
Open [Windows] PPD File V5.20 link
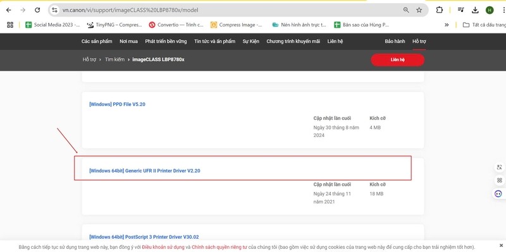pos(117,104)
